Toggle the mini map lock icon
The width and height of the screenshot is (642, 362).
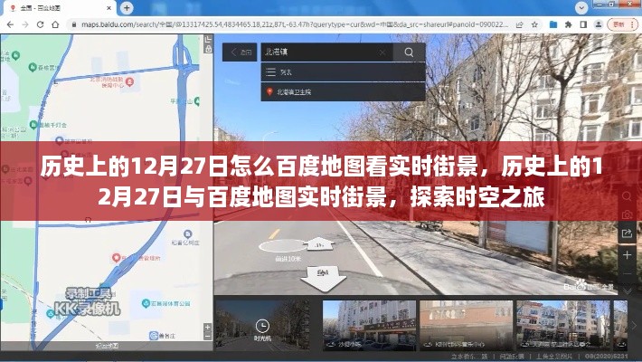[208, 49]
